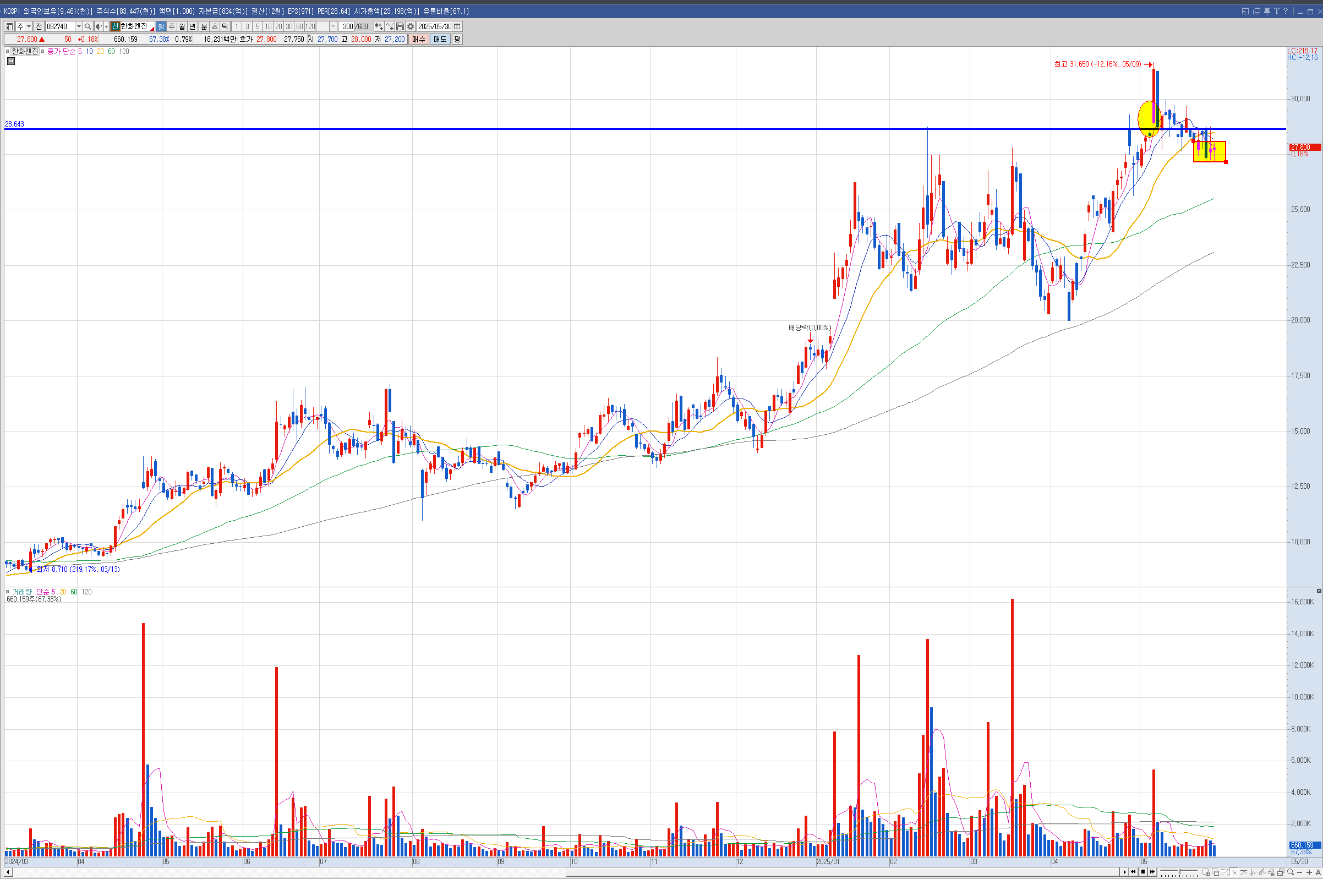Click the stock code search magnifier icon
This screenshot has width=1323, height=879.
(88, 26)
